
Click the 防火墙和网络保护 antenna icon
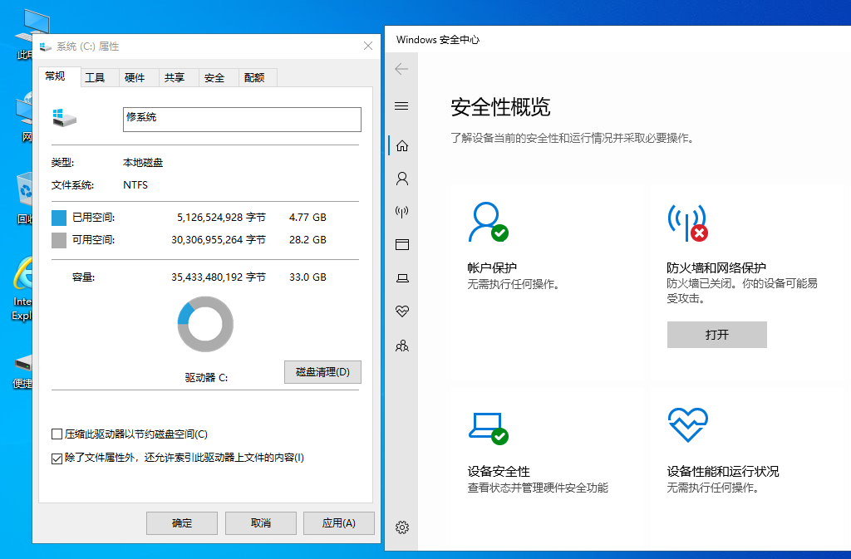click(x=687, y=223)
